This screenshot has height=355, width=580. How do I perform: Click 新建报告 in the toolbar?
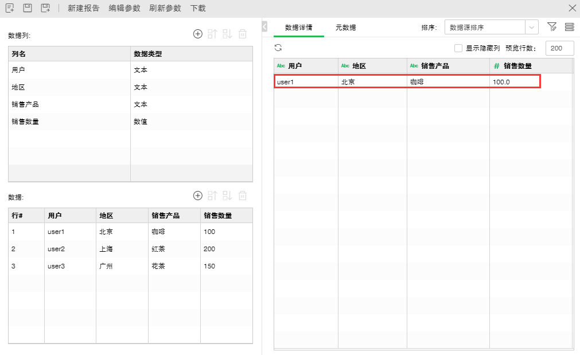pos(83,8)
